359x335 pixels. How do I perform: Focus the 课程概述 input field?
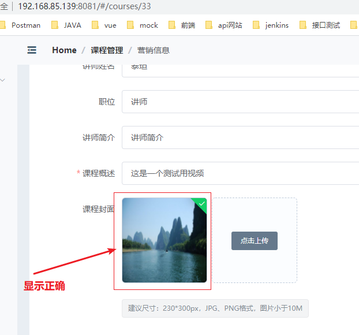point(241,173)
